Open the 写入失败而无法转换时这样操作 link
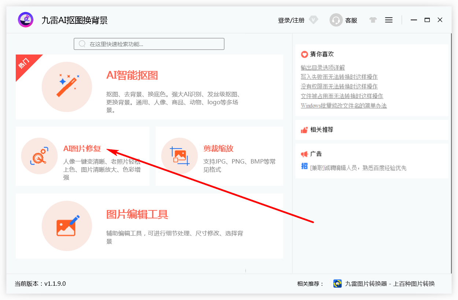The height and width of the screenshot is (300, 458). click(339, 77)
